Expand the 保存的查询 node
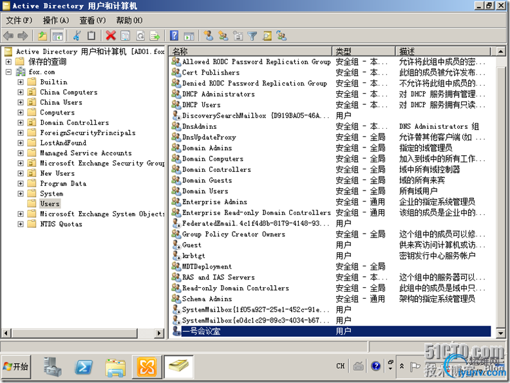Screen dimensions: 510x383 pos(8,62)
